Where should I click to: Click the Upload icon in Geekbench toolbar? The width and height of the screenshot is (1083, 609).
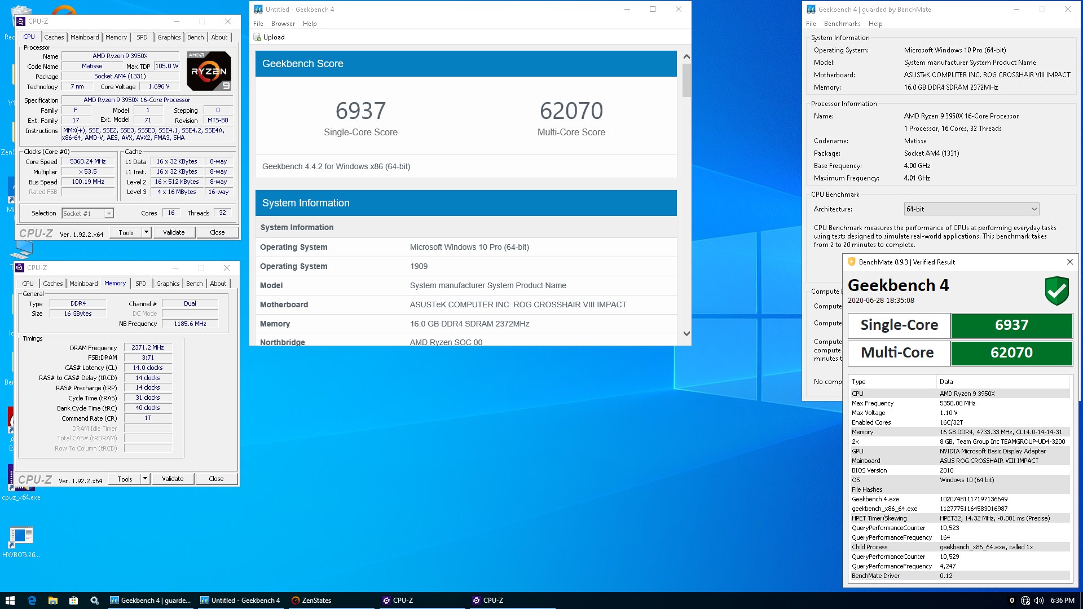tap(257, 37)
